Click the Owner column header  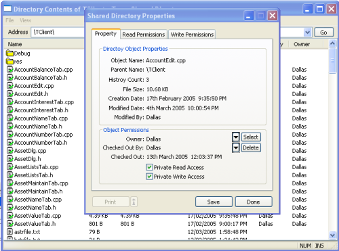click(x=306, y=44)
